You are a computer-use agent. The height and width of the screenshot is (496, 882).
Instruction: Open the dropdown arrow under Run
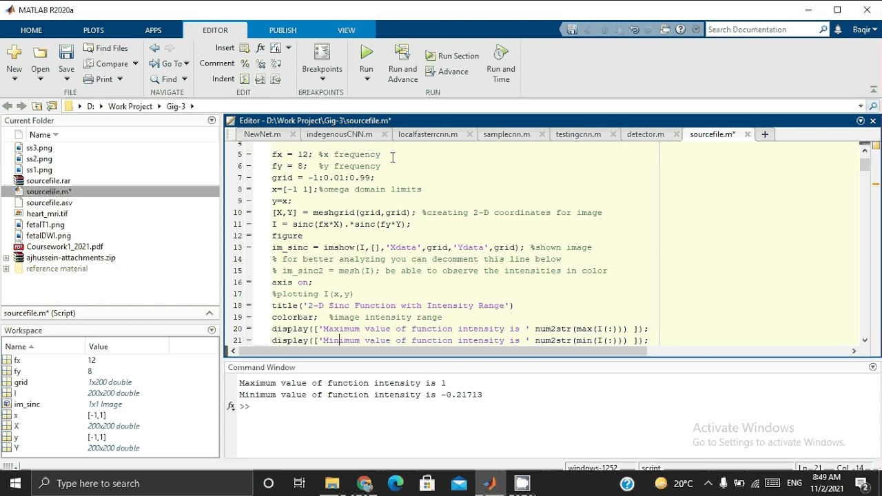tap(367, 79)
